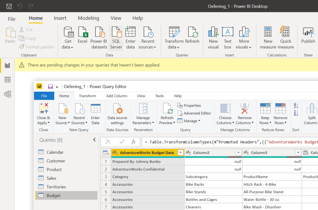This screenshot has width=318, height=210.
Task: Click Close & Apply in Query Editor
Action: tap(43, 114)
